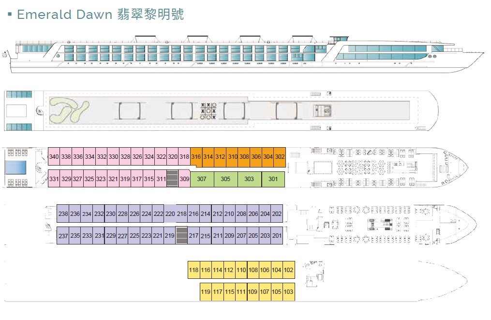Select pink cabin 324
Image resolution: width=491 pixels, height=320 pixels.
point(149,156)
